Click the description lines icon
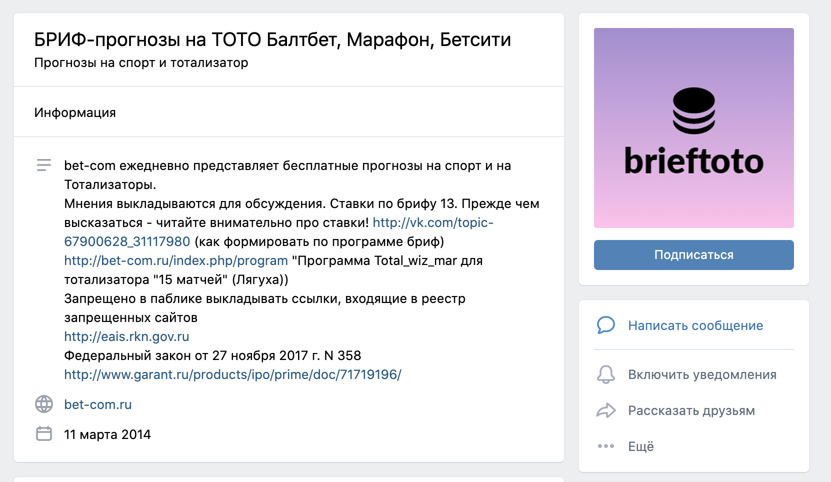The width and height of the screenshot is (831, 482). click(44, 165)
